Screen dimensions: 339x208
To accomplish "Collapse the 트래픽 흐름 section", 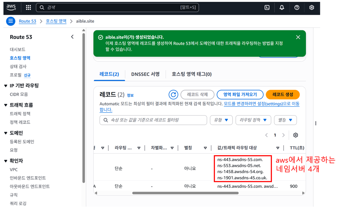I will click(6, 105).
